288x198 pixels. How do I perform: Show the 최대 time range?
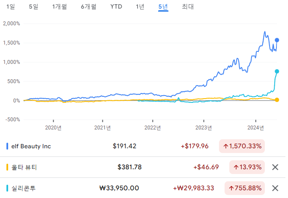(x=188, y=6)
